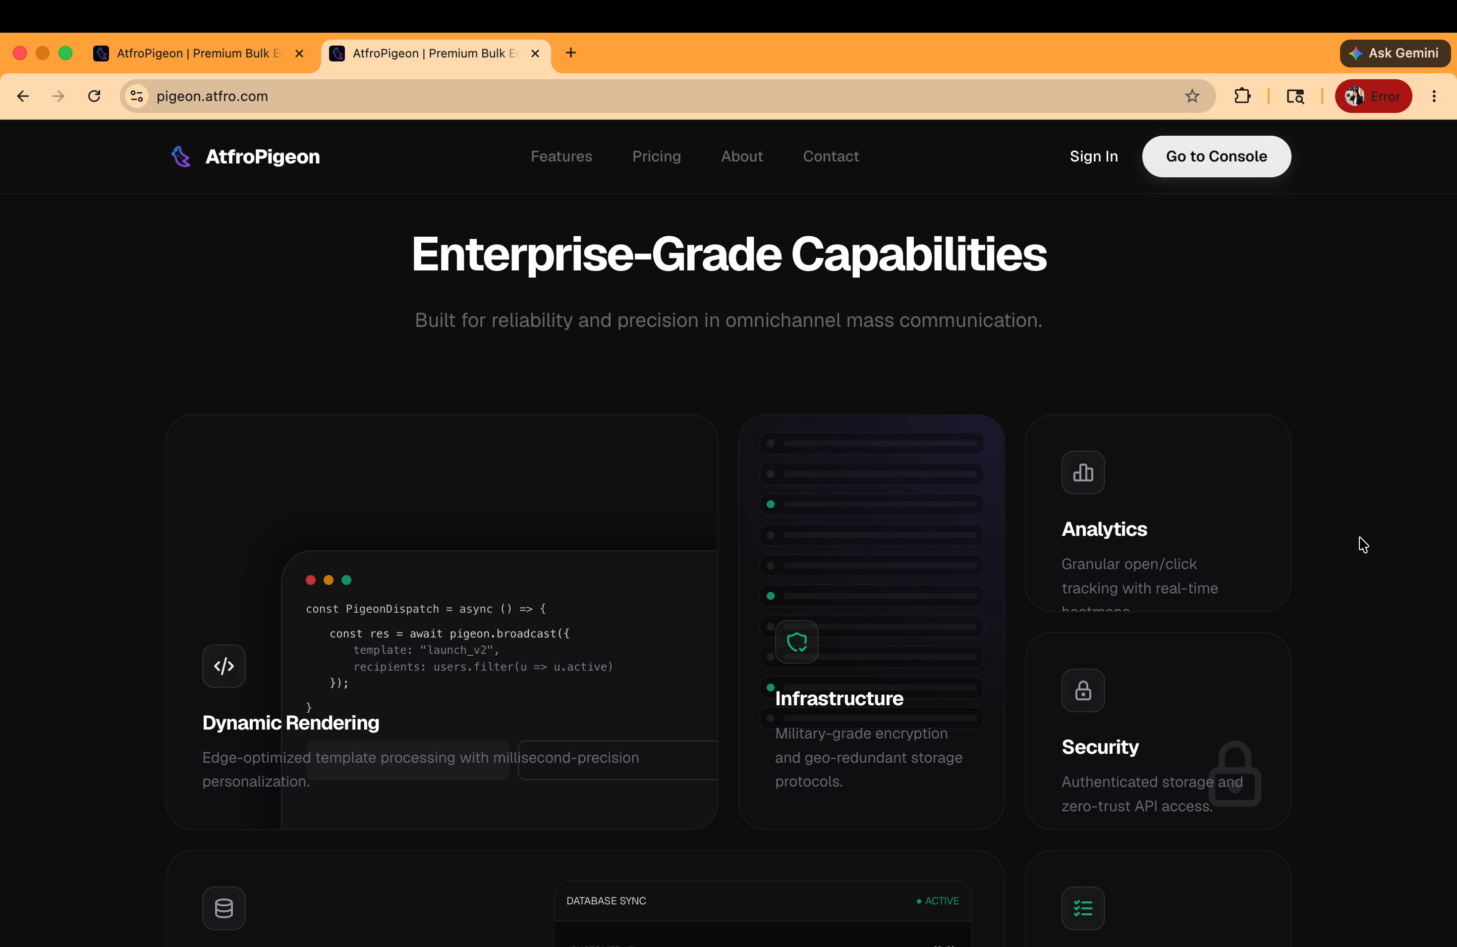1457x947 pixels.
Task: View site information icon in address bar
Action: pos(137,96)
